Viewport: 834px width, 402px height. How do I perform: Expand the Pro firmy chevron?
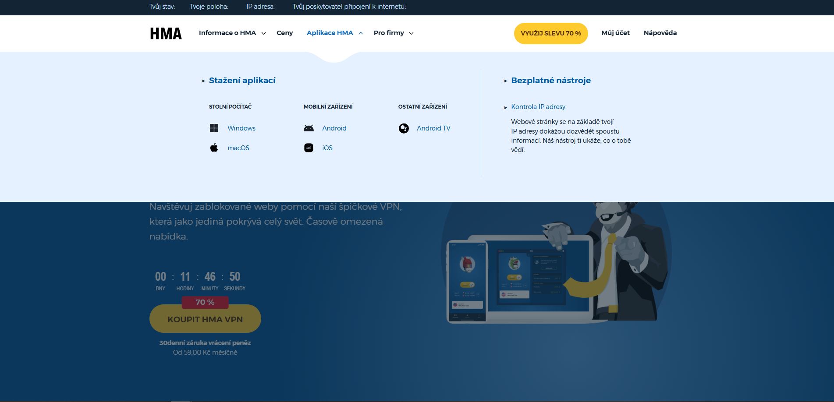click(411, 33)
